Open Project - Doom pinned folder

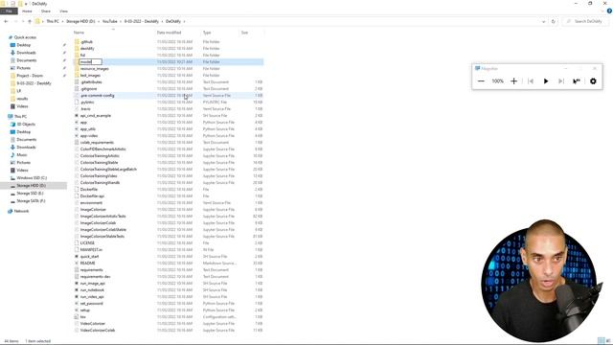(30, 76)
